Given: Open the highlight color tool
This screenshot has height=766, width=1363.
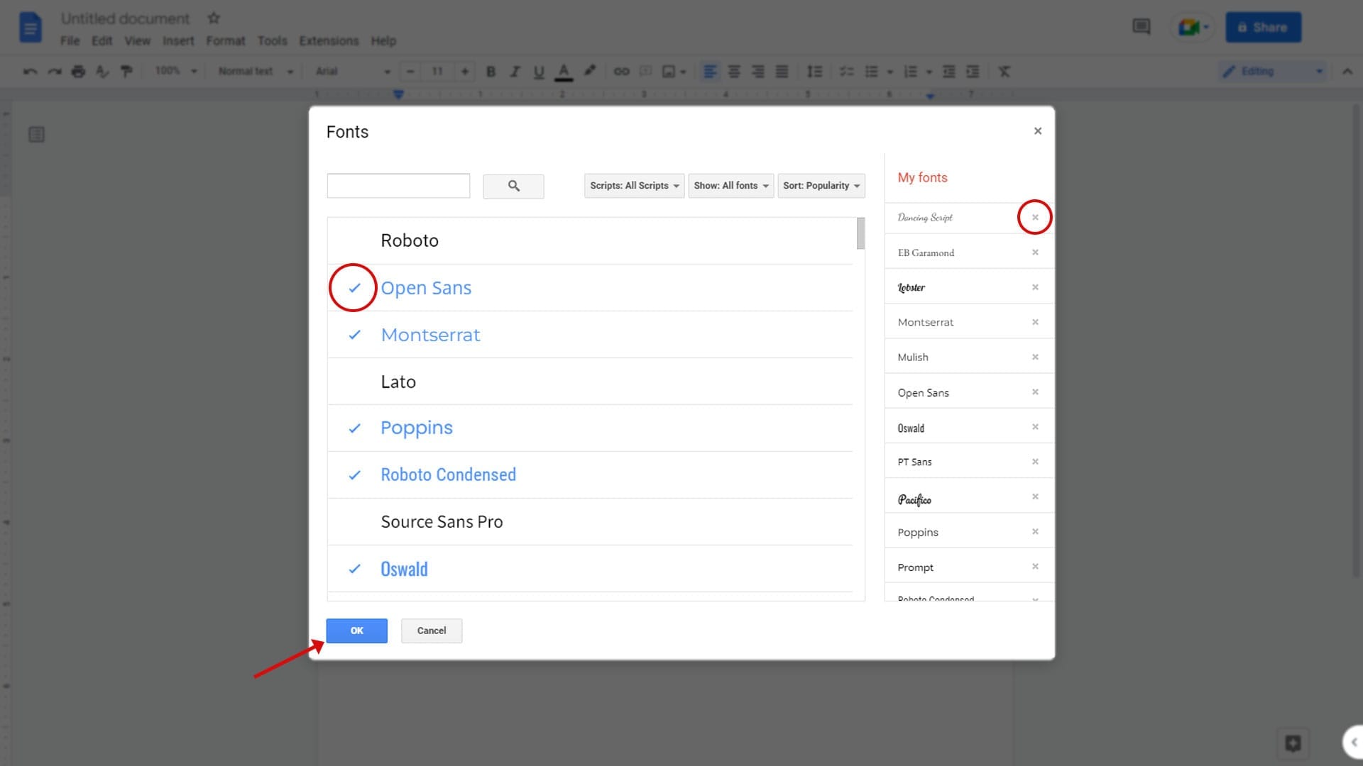Looking at the screenshot, I should pyautogui.click(x=589, y=72).
